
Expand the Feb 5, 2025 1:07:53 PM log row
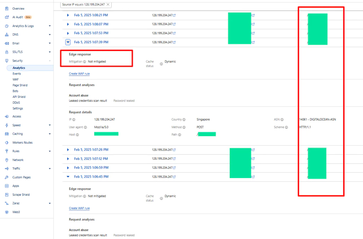coord(68,33)
